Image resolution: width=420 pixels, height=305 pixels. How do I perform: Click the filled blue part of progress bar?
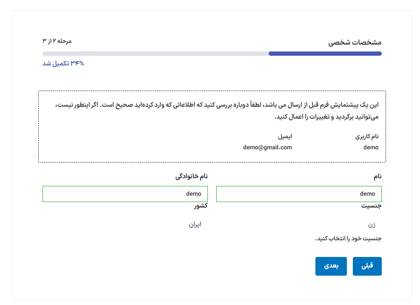pos(325,54)
